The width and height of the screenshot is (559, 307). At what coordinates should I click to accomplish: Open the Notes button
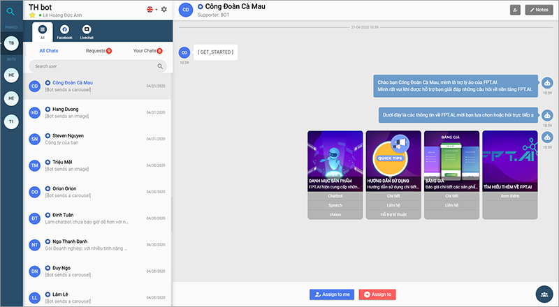click(539, 10)
